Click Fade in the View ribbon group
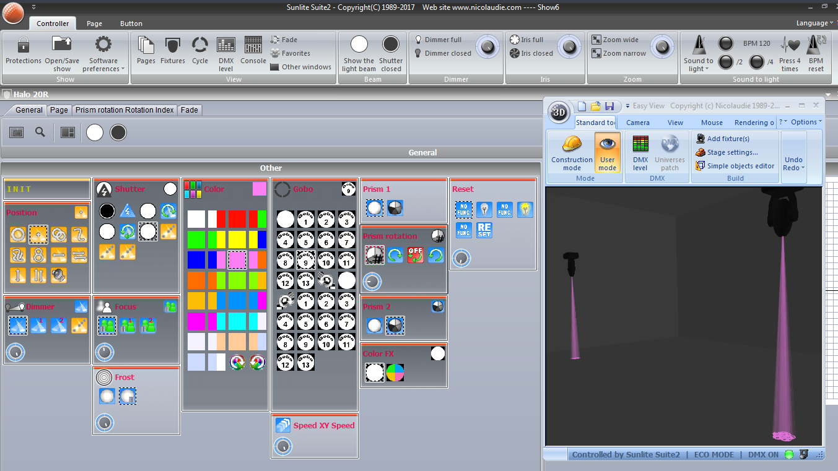The image size is (838, 471). coord(284,40)
